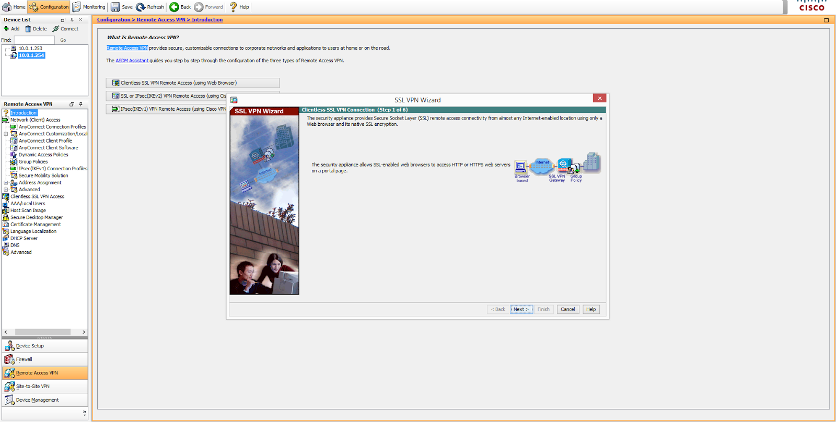
Task: Open the Configuration toolbar view
Action: tap(49, 7)
